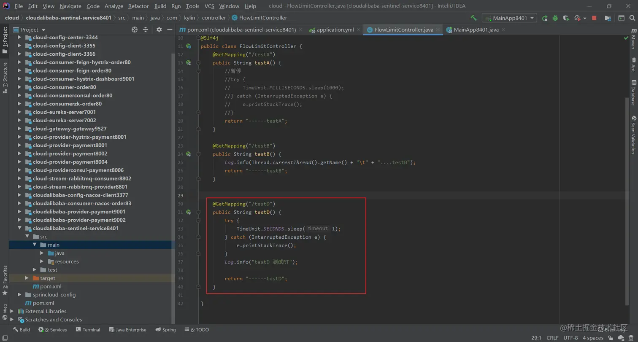Open the Terminal tool window
Screen dimensions: 638x342
[88, 330]
